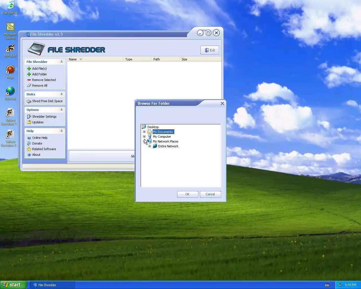Viewport: 361px width, 289px height.
Task: Collapse the Options sidebar section
Action: [61, 110]
